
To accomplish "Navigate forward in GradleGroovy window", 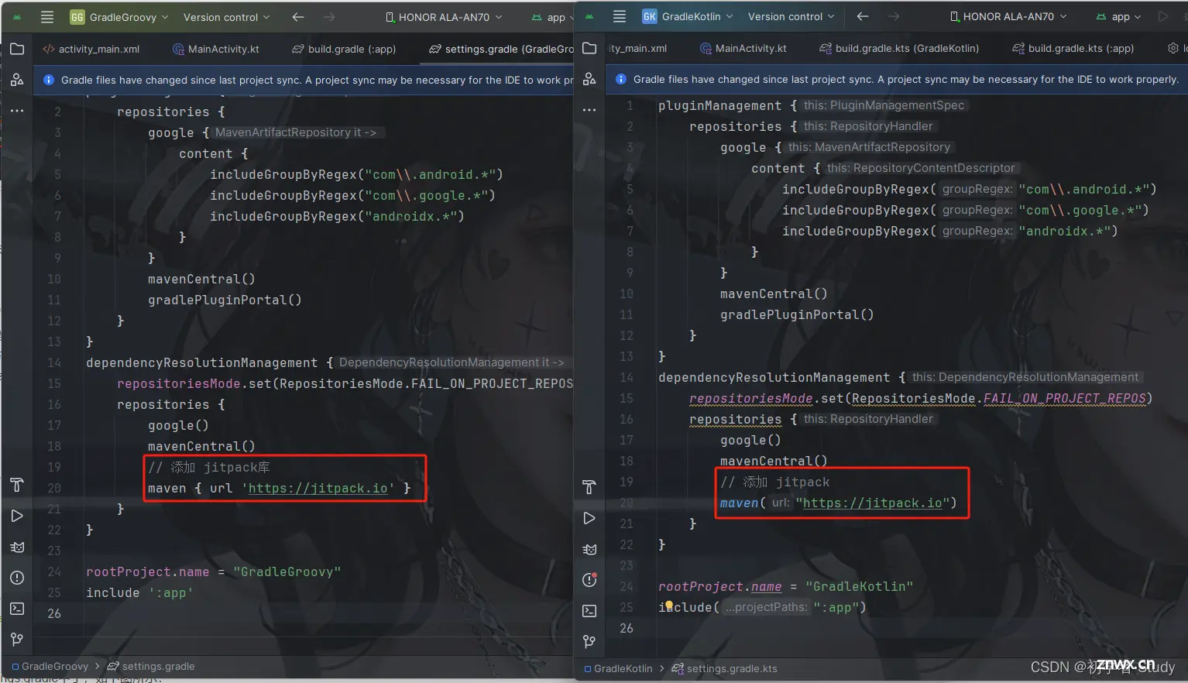I will [329, 16].
